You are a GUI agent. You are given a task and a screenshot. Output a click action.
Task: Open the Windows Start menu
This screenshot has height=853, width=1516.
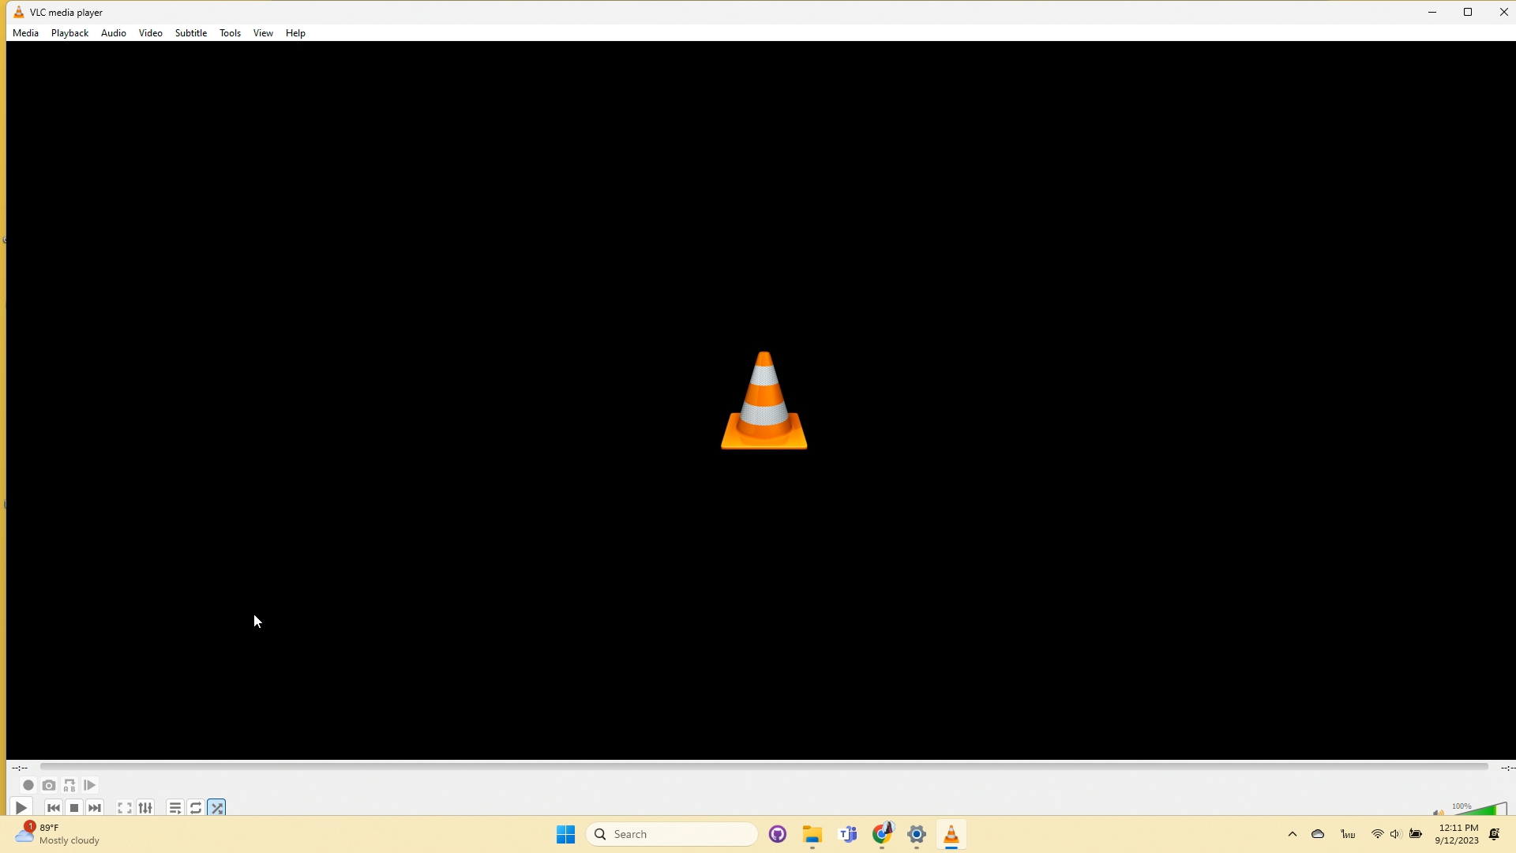pyautogui.click(x=565, y=834)
